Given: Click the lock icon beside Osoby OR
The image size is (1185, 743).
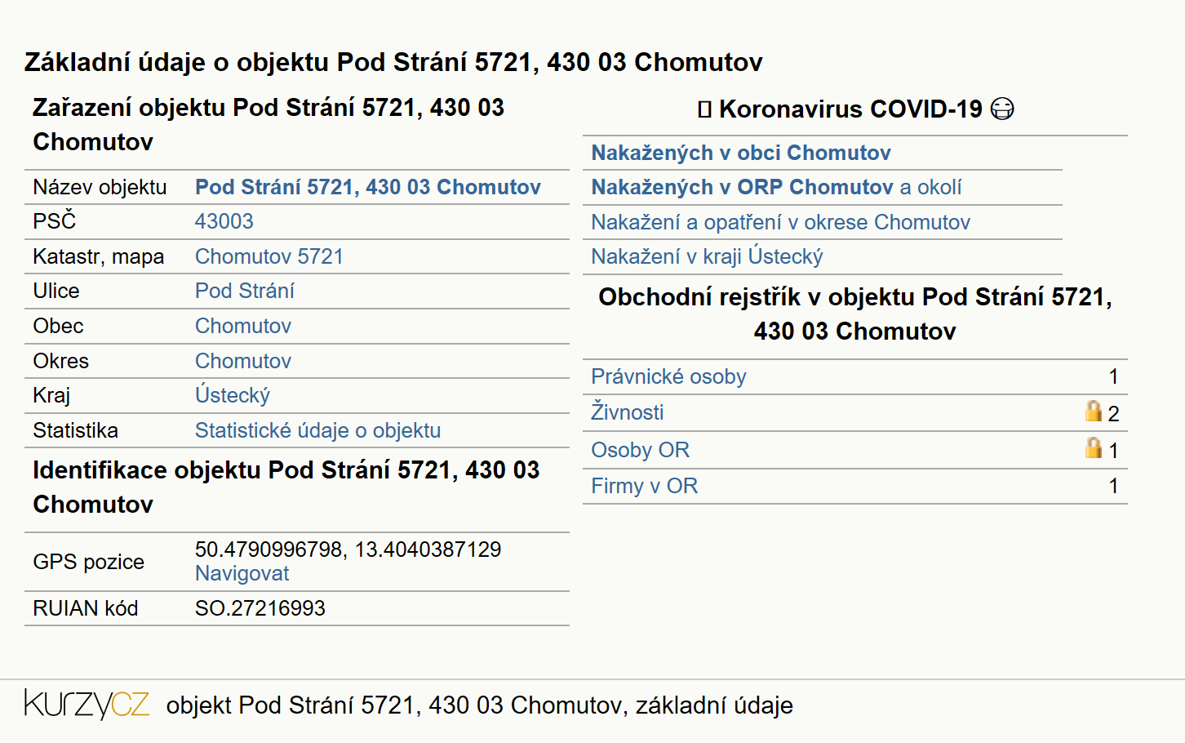Looking at the screenshot, I should tap(1094, 447).
